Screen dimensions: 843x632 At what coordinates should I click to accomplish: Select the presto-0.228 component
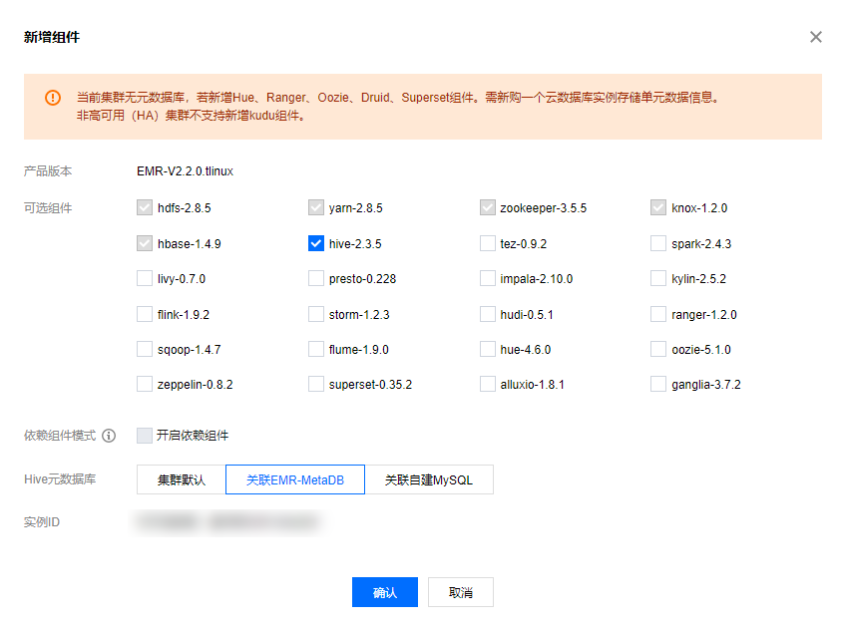[x=315, y=278]
